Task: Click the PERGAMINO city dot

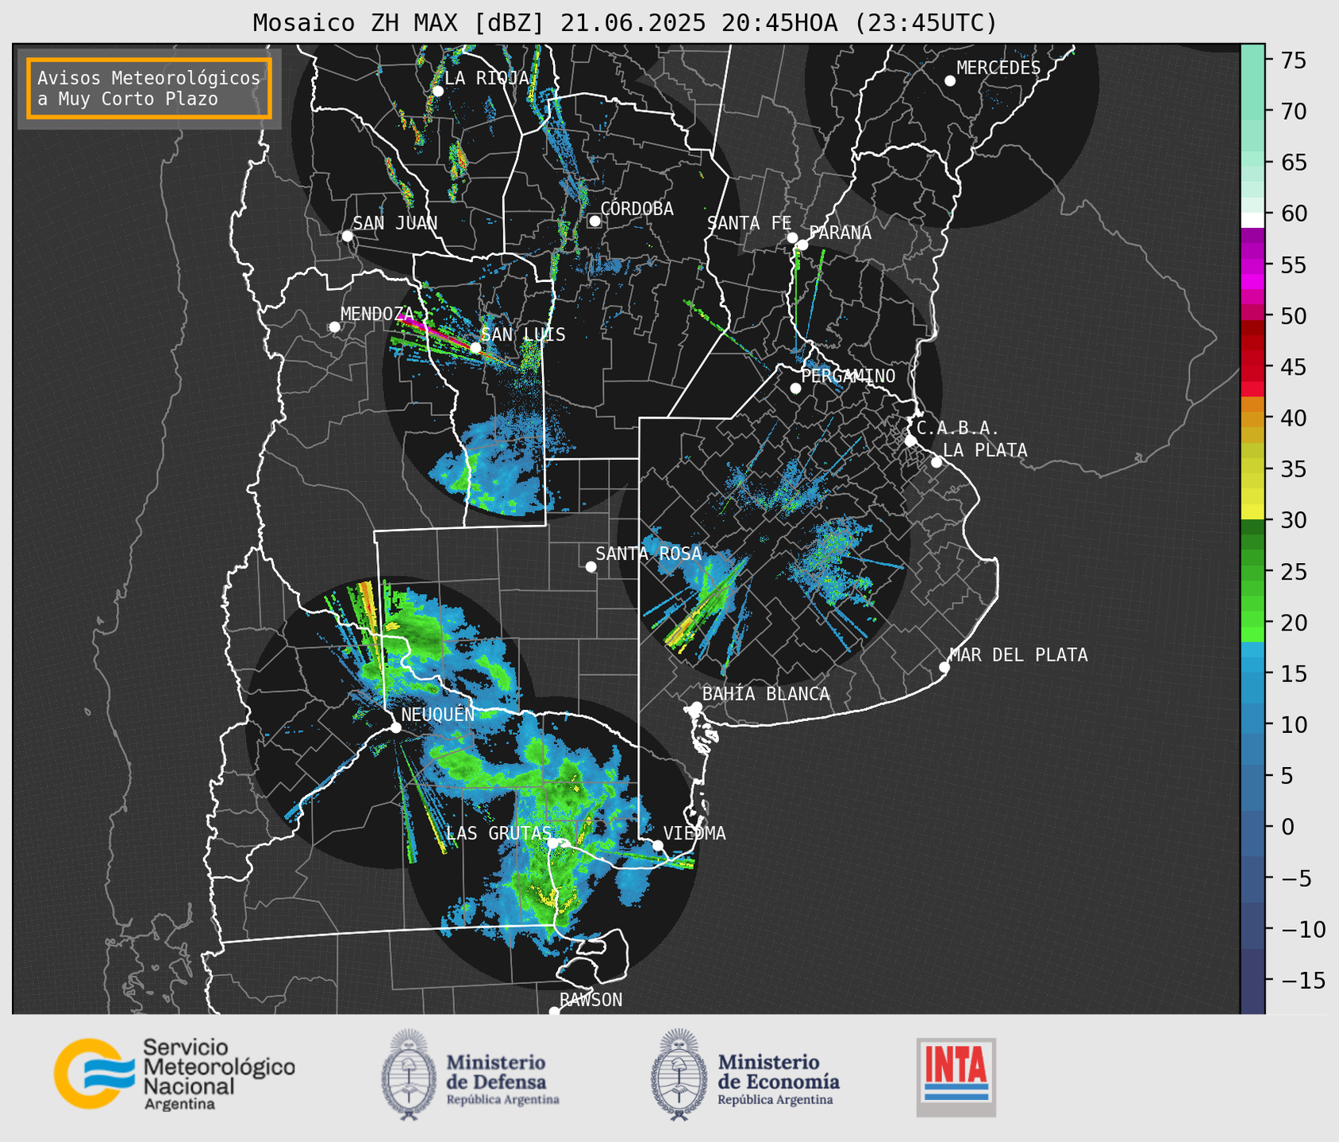Action: point(795,388)
